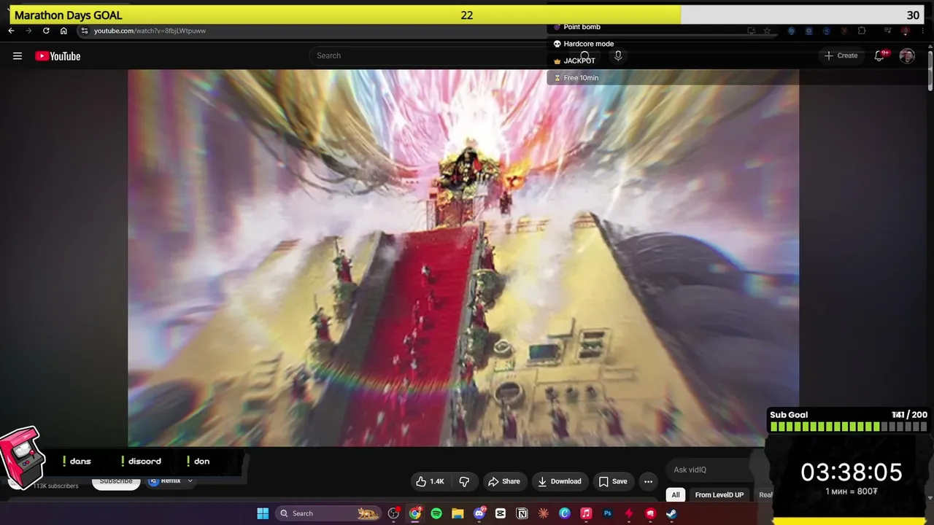Like the video with thumbs up
The image size is (934, 525).
click(430, 481)
